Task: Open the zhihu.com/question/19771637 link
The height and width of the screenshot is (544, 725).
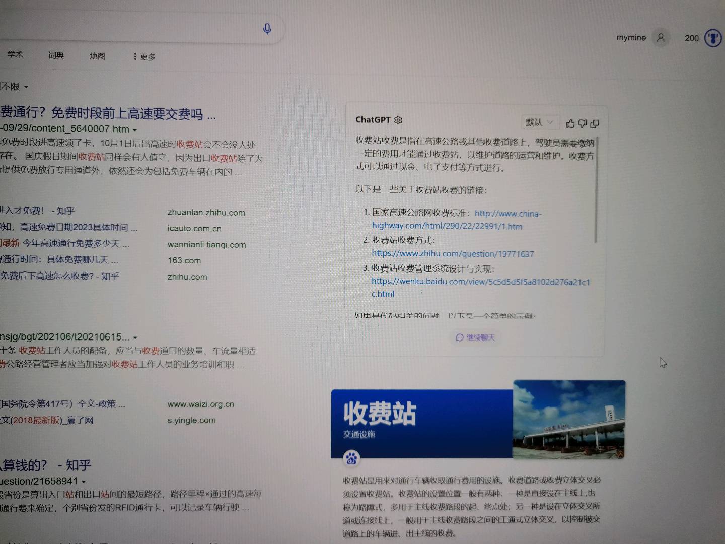Action: tap(452, 254)
